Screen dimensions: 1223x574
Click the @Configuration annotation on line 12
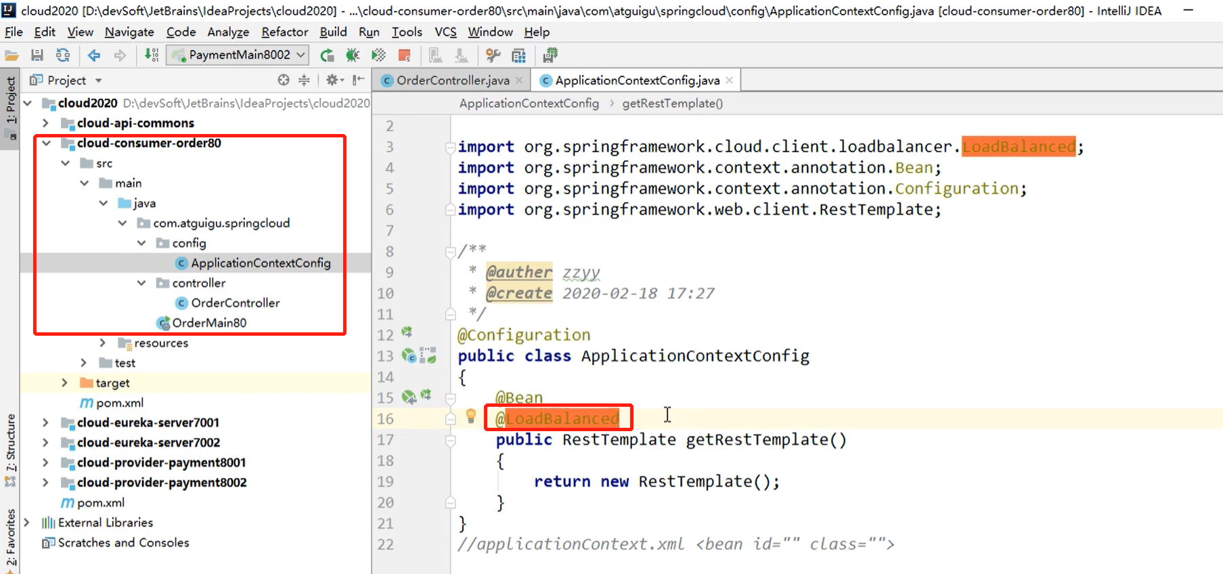point(524,335)
